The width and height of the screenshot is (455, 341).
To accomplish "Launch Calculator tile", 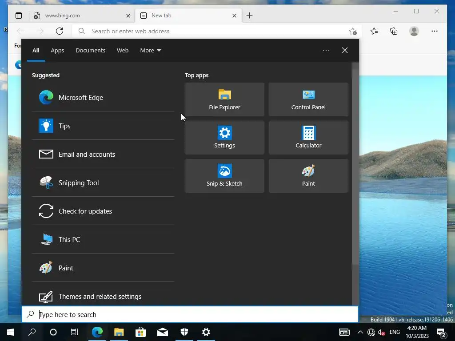I will point(308,138).
